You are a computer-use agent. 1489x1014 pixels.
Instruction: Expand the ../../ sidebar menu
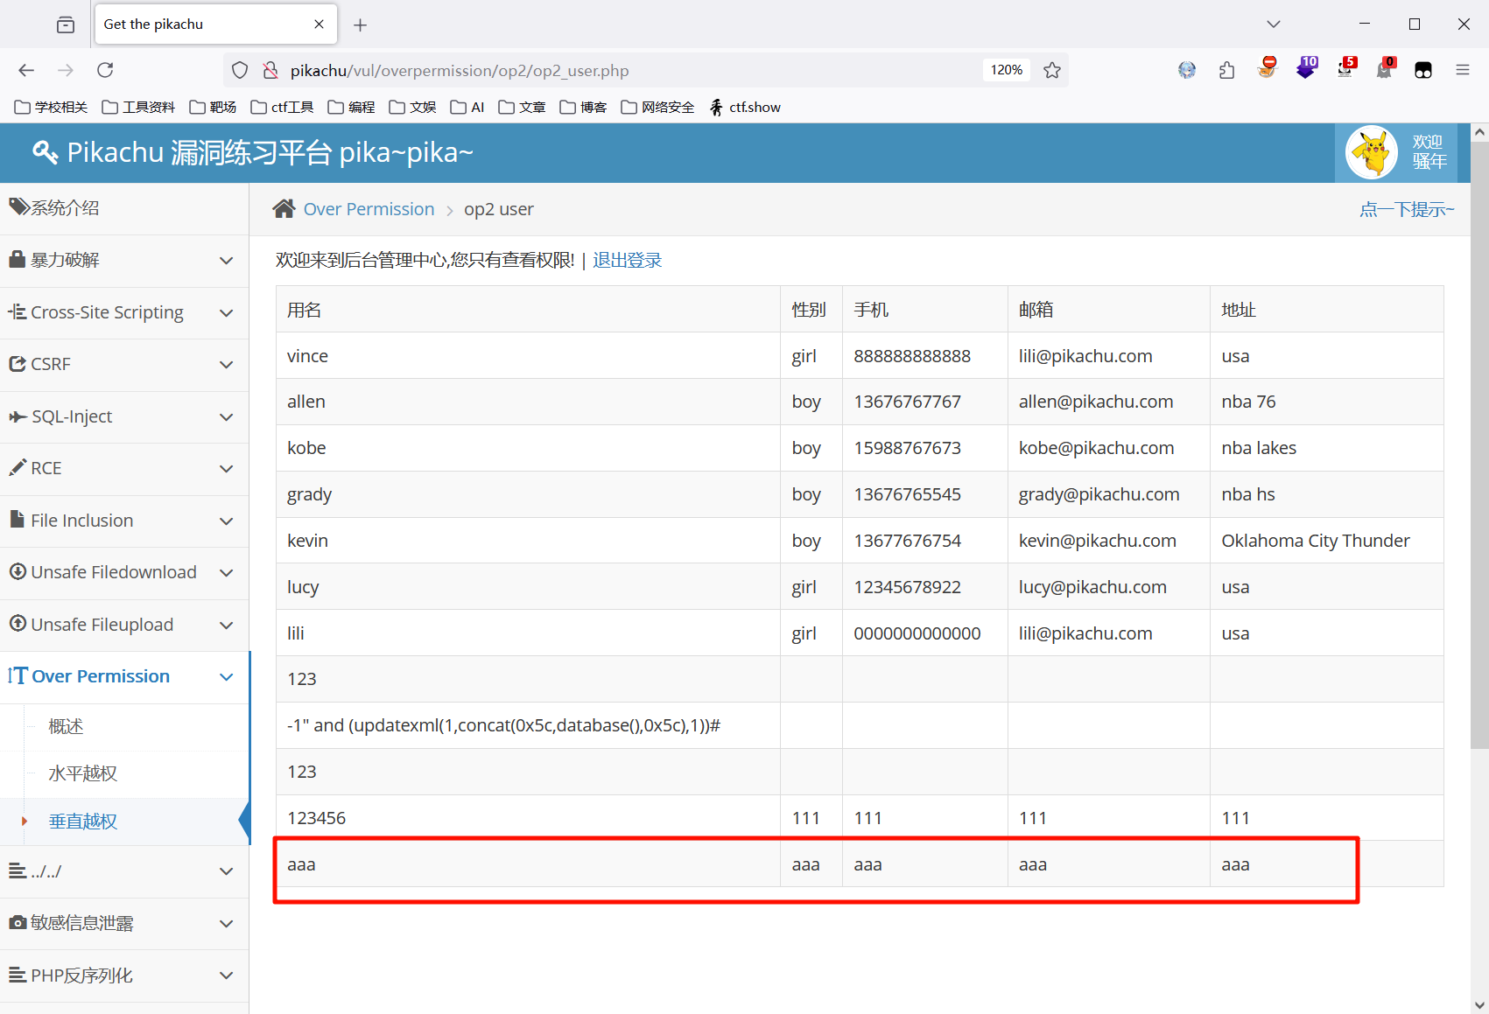tap(124, 871)
